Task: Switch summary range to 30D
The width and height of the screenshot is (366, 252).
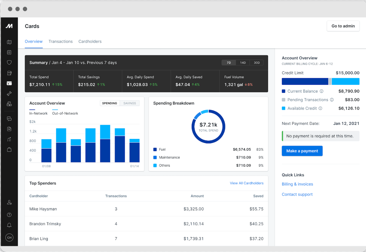Action: click(x=256, y=63)
